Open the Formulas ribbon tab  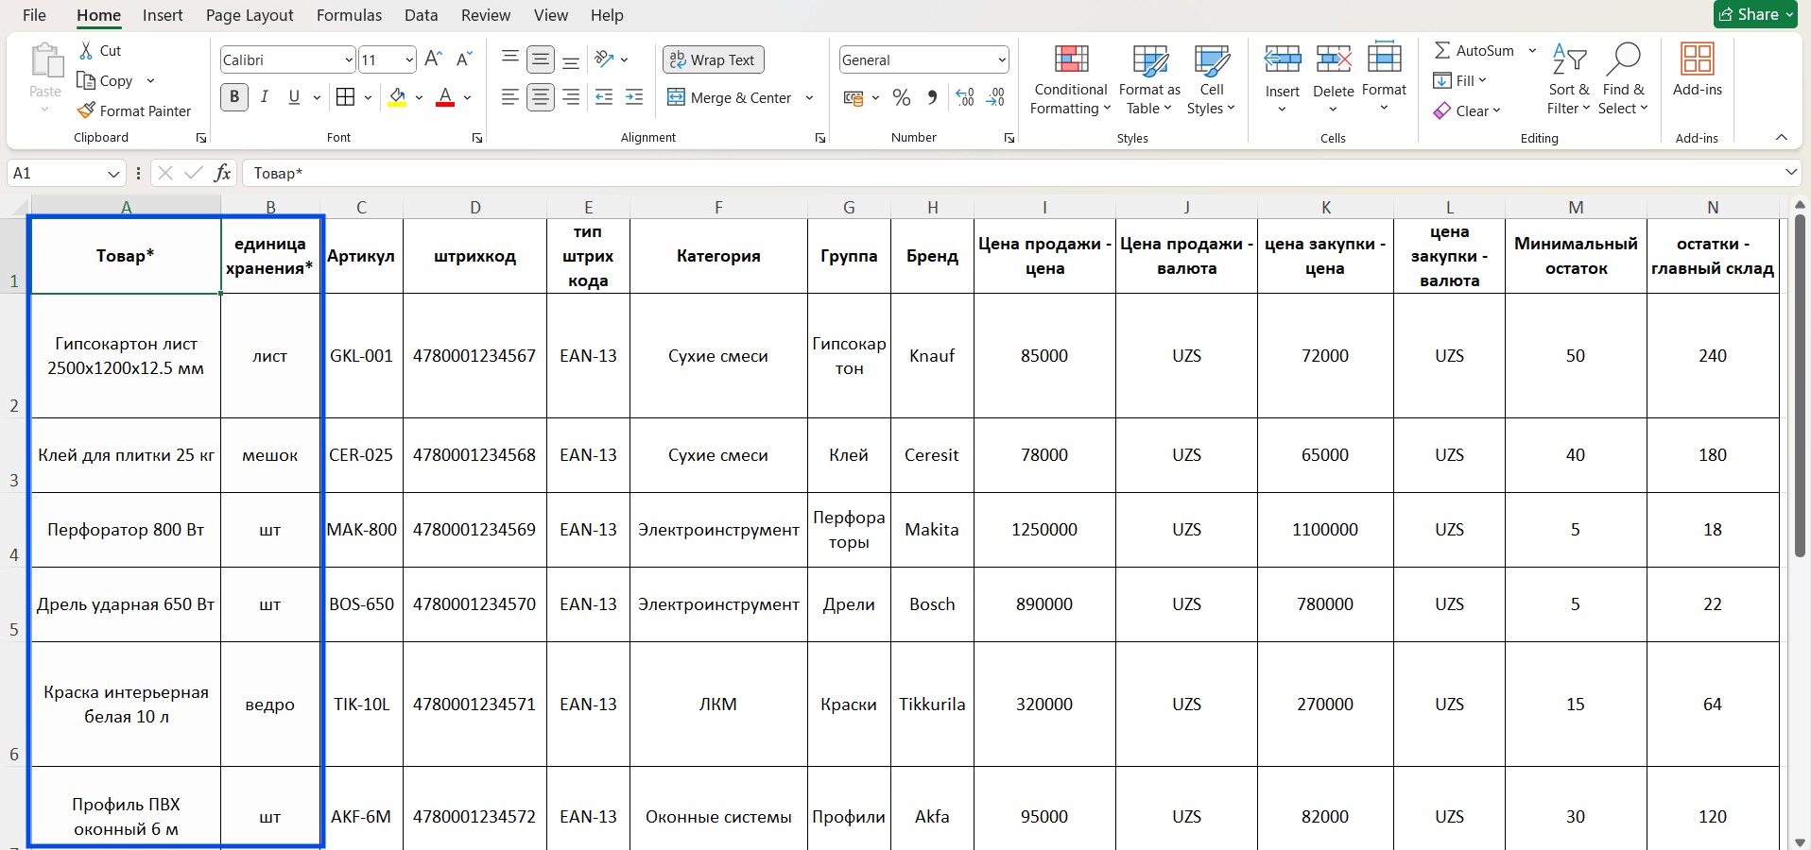coord(349,15)
